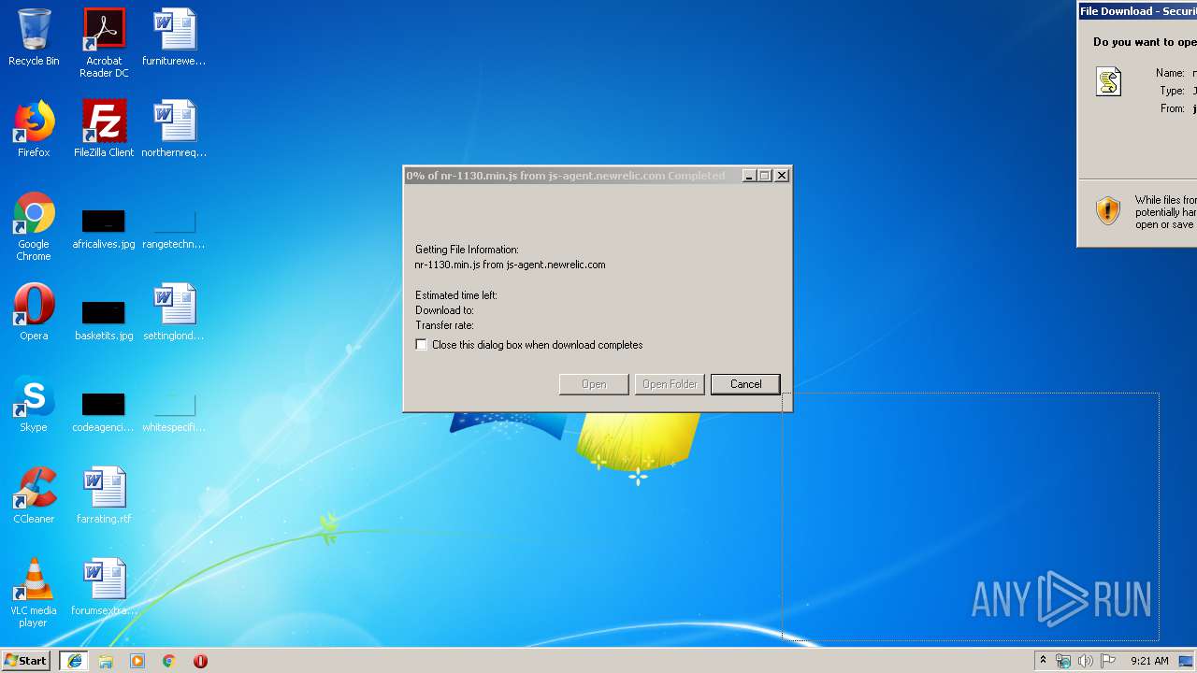Select the furniturewe... Word document icon
The width and height of the screenshot is (1197, 673).
tap(174, 37)
